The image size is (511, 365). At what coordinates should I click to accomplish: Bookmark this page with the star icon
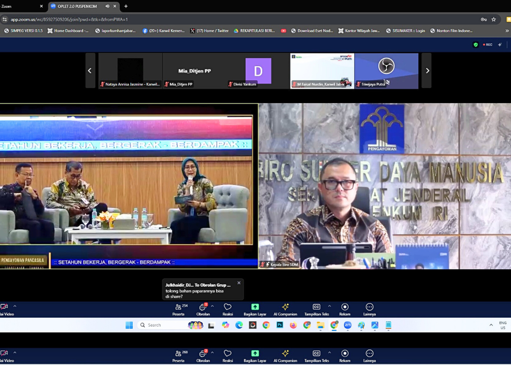point(493,19)
